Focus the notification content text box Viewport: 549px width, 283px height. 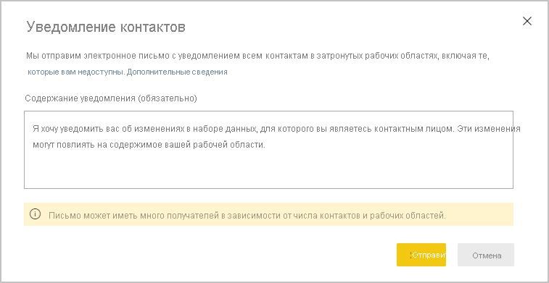[x=268, y=150]
